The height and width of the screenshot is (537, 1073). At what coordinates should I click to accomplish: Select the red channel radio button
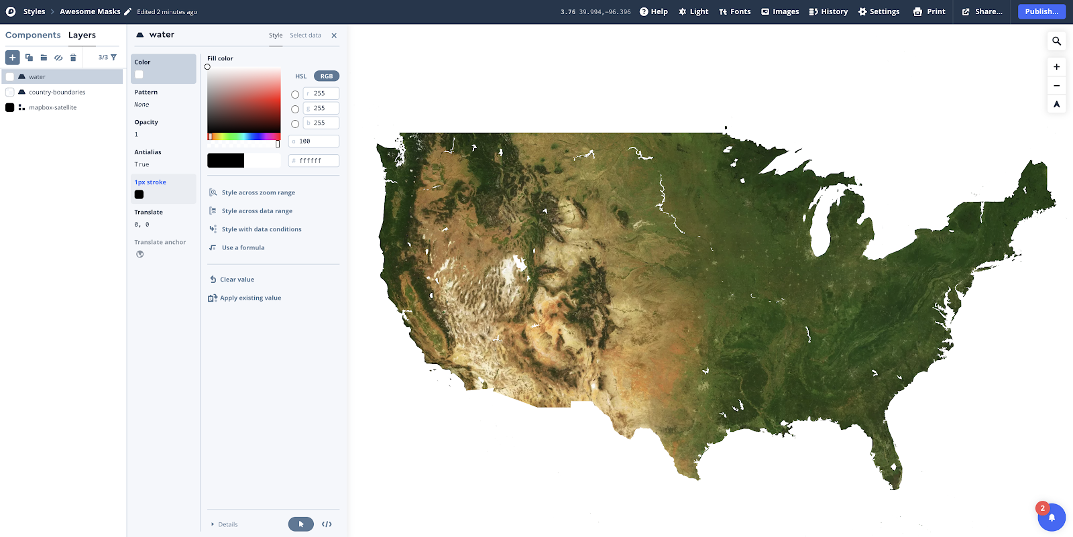click(295, 95)
